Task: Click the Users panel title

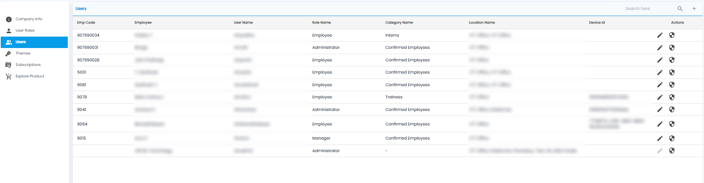Action: pos(81,8)
